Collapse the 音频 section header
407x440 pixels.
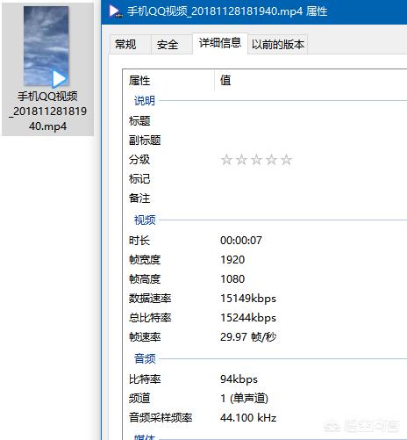click(145, 358)
